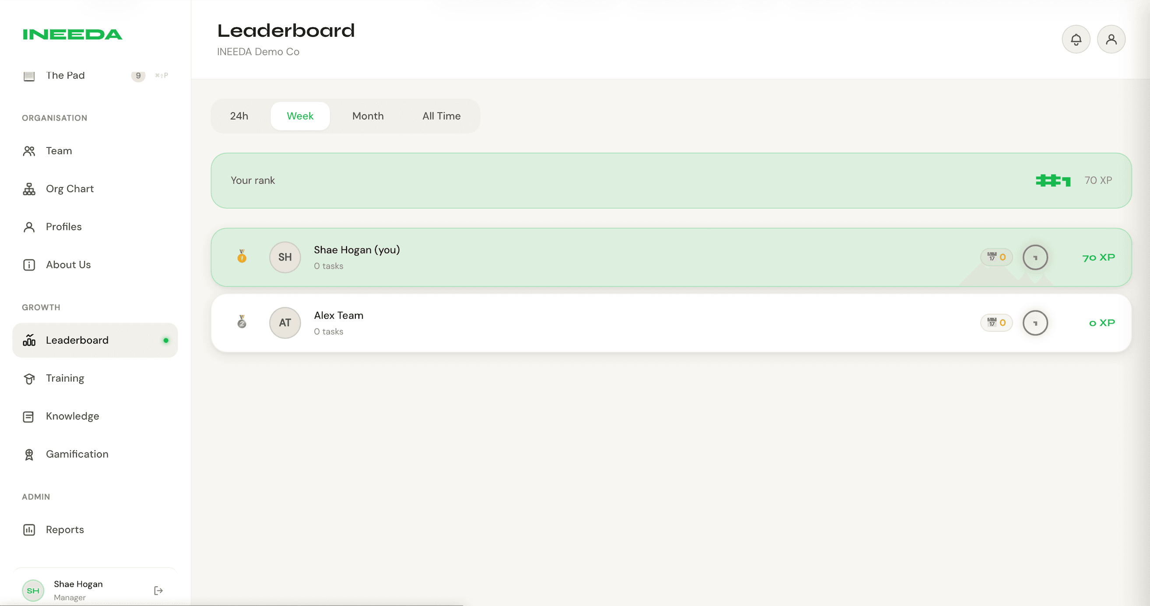Open Reports under Admin
Viewport: 1150px width, 606px height.
point(65,530)
